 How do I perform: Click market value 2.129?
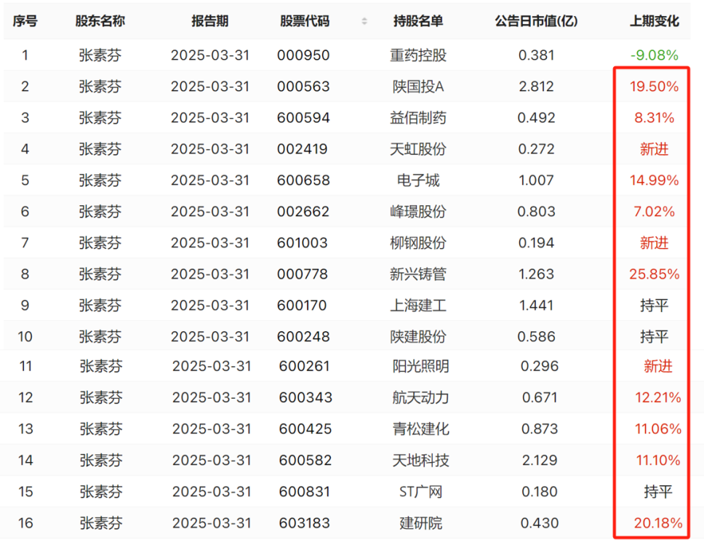click(539, 461)
